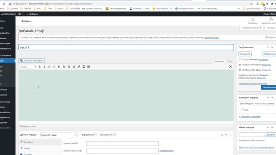This screenshot has width=276, height=155.
Task: Click the blue Опубликовать button
Action: click(x=269, y=87)
